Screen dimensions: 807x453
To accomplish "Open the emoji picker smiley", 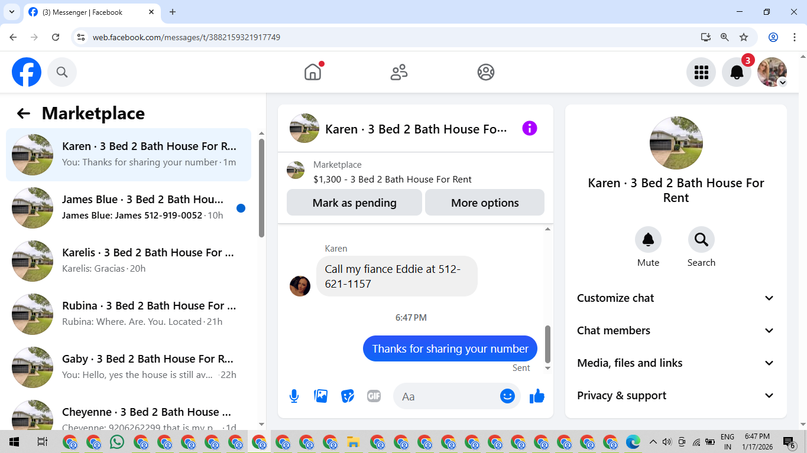I will (507, 396).
